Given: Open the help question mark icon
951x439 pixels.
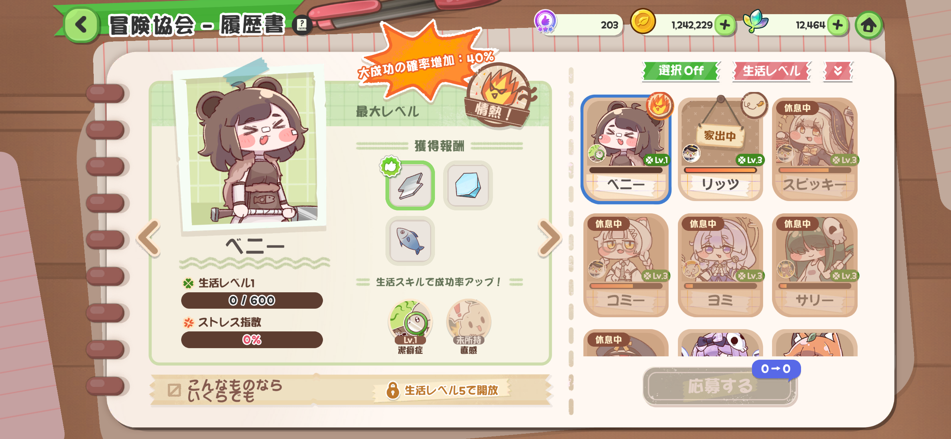Looking at the screenshot, I should pos(302,25).
